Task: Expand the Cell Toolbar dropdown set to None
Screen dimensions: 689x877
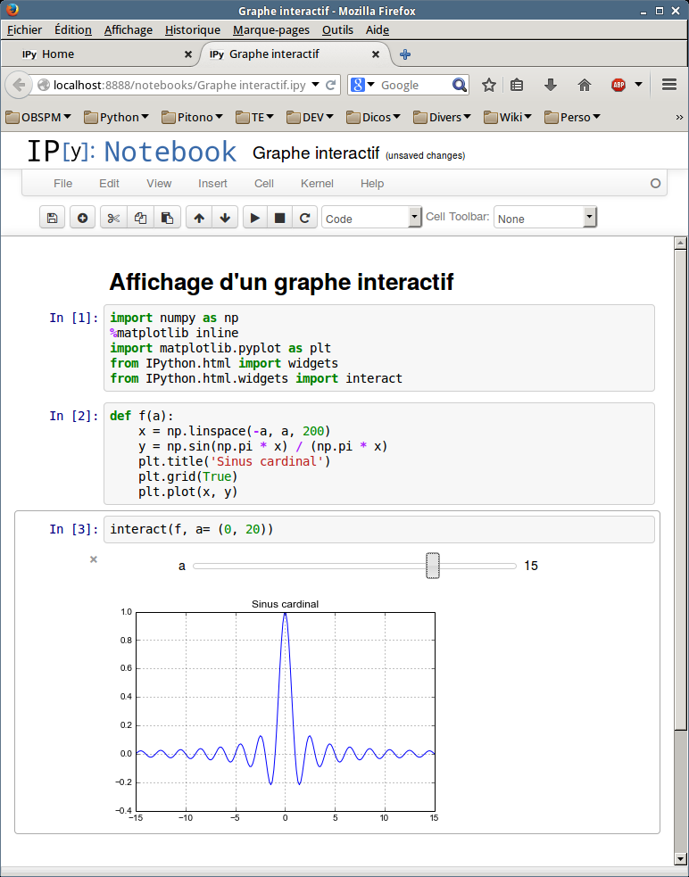Action: [x=544, y=218]
